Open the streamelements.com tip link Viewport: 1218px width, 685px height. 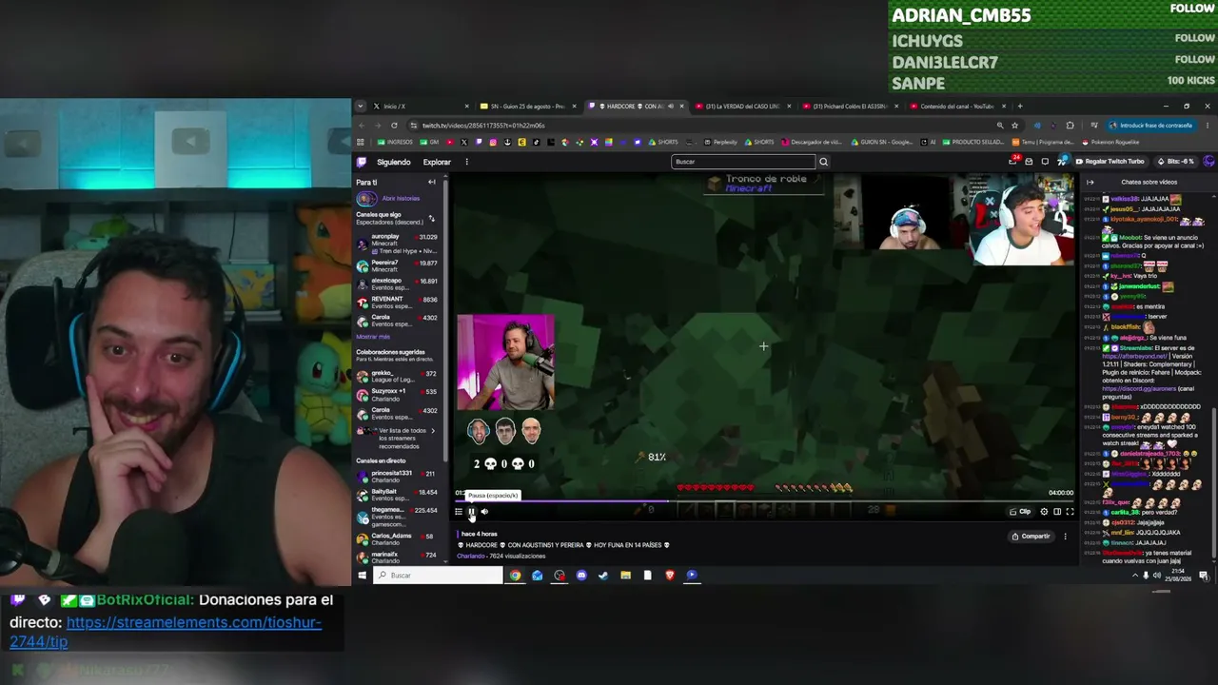pos(166,632)
